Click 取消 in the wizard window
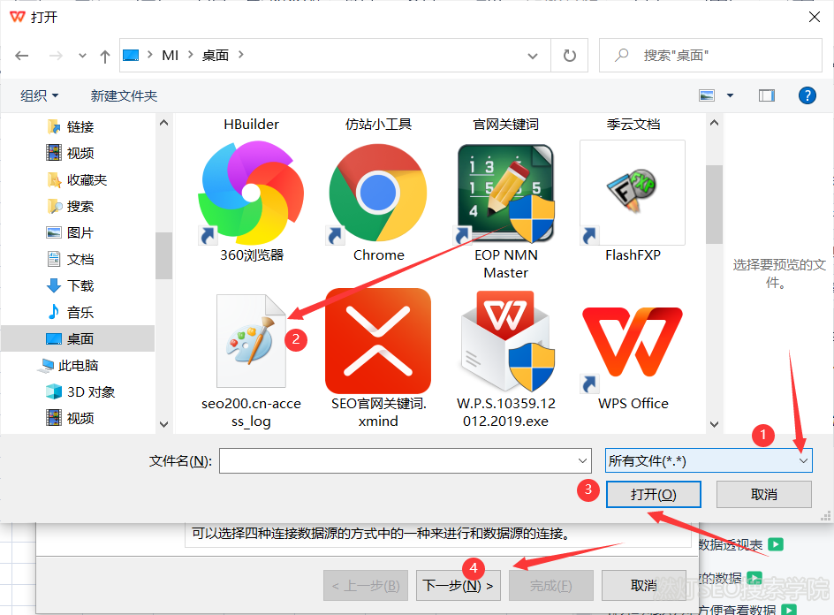Image resolution: width=834 pixels, height=615 pixels. tap(643, 585)
